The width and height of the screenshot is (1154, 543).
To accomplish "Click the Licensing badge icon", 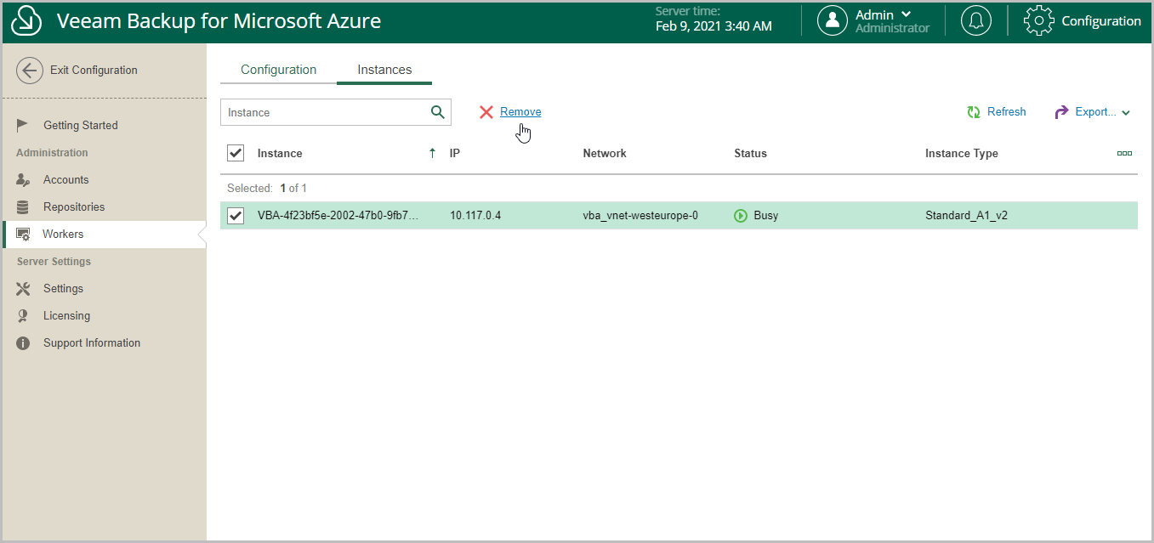I will point(24,315).
